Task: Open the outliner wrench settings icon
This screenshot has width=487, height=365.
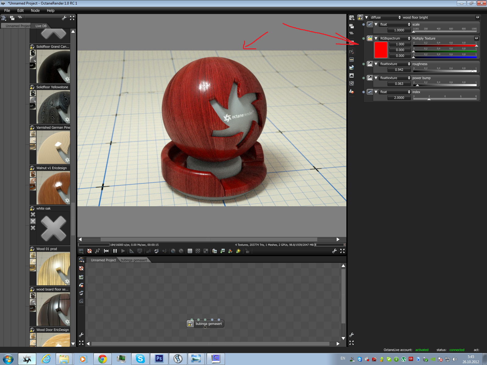Action: (x=64, y=18)
